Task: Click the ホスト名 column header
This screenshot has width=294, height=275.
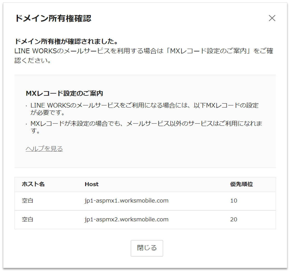Action: 33,184
